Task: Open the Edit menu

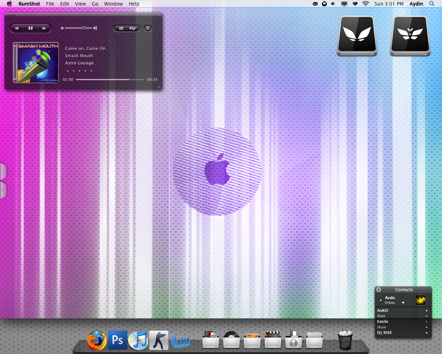Action: [x=65, y=4]
